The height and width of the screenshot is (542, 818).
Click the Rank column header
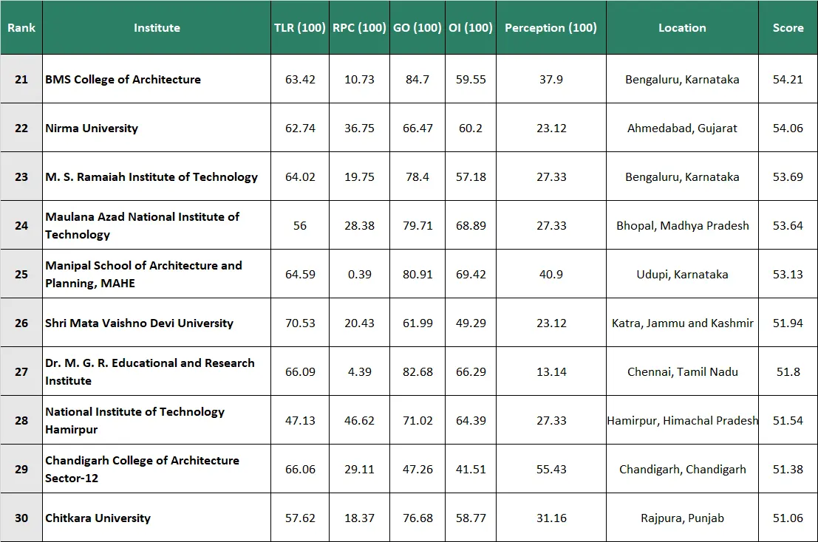click(21, 28)
